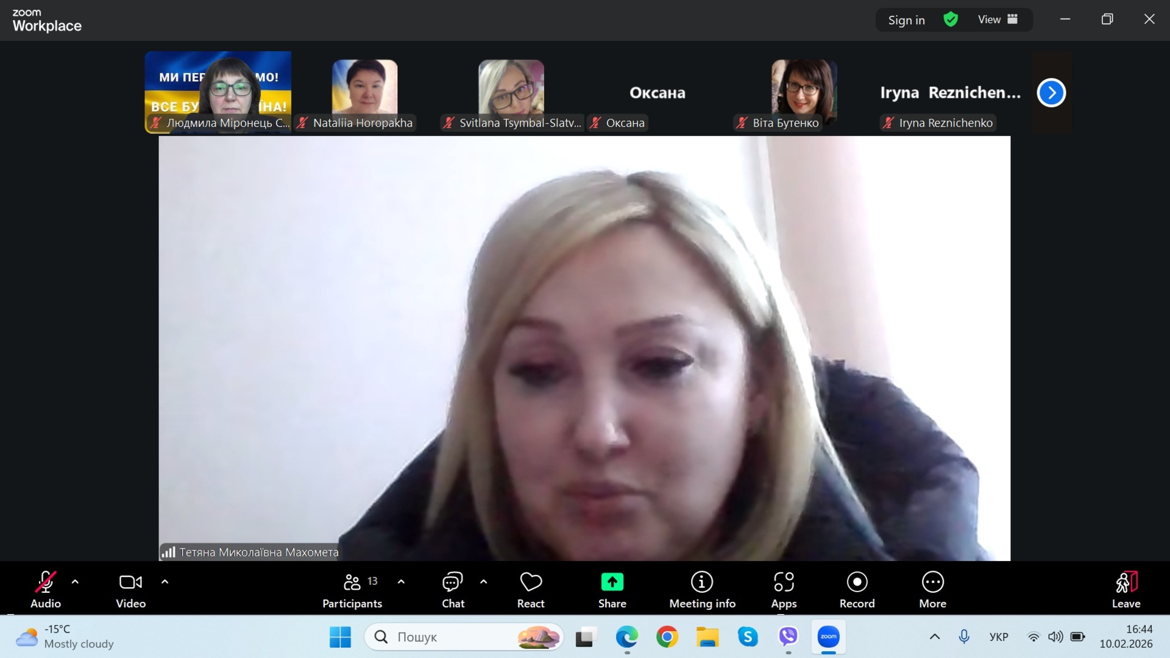The image size is (1170, 658).
Task: Expand chat options arrow beside Chat
Action: coord(484,582)
